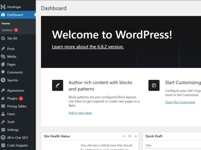The width and height of the screenshot is (201, 150).
Task: Open the Plugins menu label
Action: (x=12, y=98)
